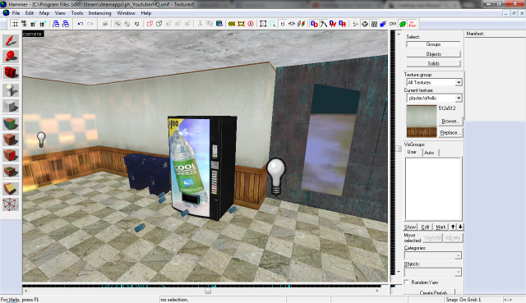Open the Categories combo box
The width and height of the screenshot is (526, 303).
pos(433,255)
